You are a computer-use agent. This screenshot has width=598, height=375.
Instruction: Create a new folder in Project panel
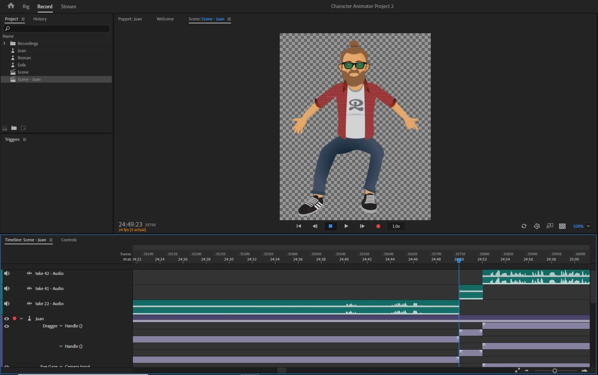[x=14, y=128]
